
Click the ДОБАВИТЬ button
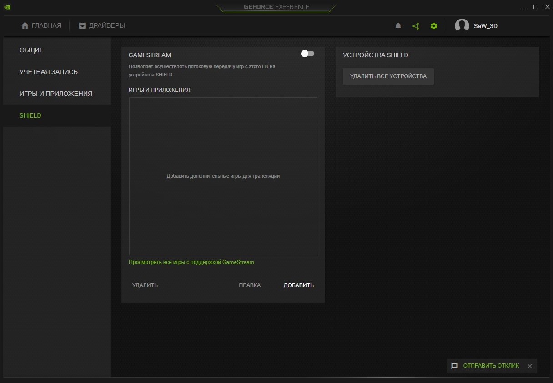coord(299,285)
